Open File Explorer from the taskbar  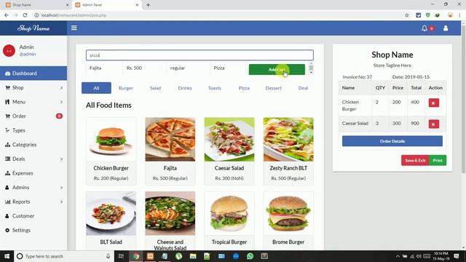[193, 256]
